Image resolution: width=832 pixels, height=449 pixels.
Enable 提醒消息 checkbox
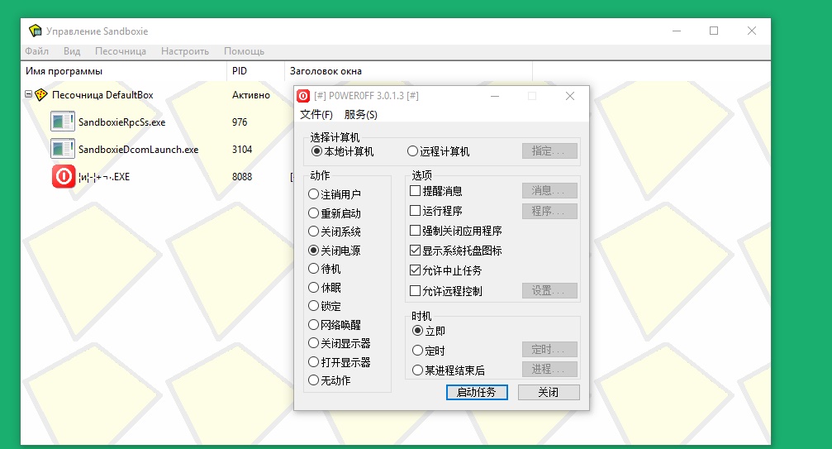(436, 191)
